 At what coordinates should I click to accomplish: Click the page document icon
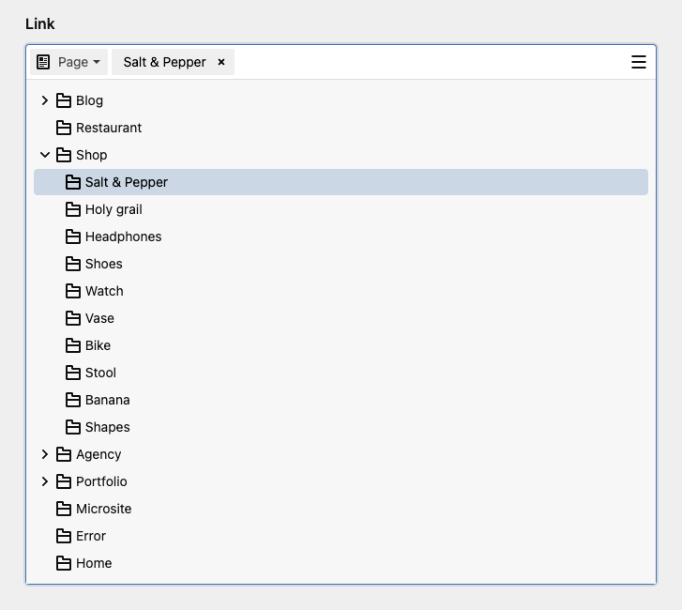pos(43,62)
